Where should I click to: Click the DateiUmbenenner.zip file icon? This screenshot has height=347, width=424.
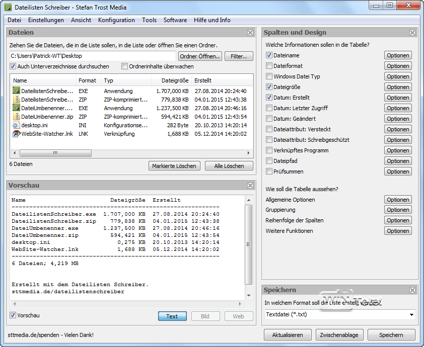(x=16, y=116)
